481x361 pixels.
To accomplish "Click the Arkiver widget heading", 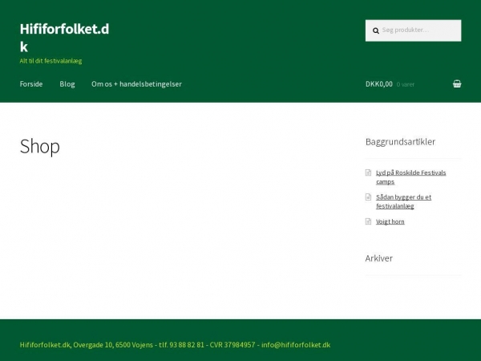I will (x=379, y=258).
